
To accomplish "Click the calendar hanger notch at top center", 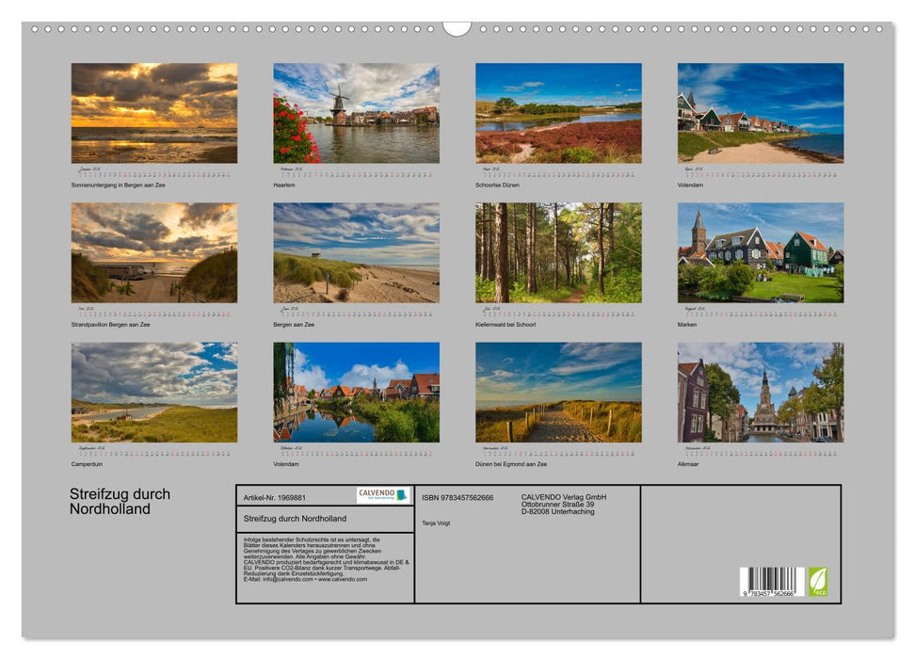I will [457, 28].
